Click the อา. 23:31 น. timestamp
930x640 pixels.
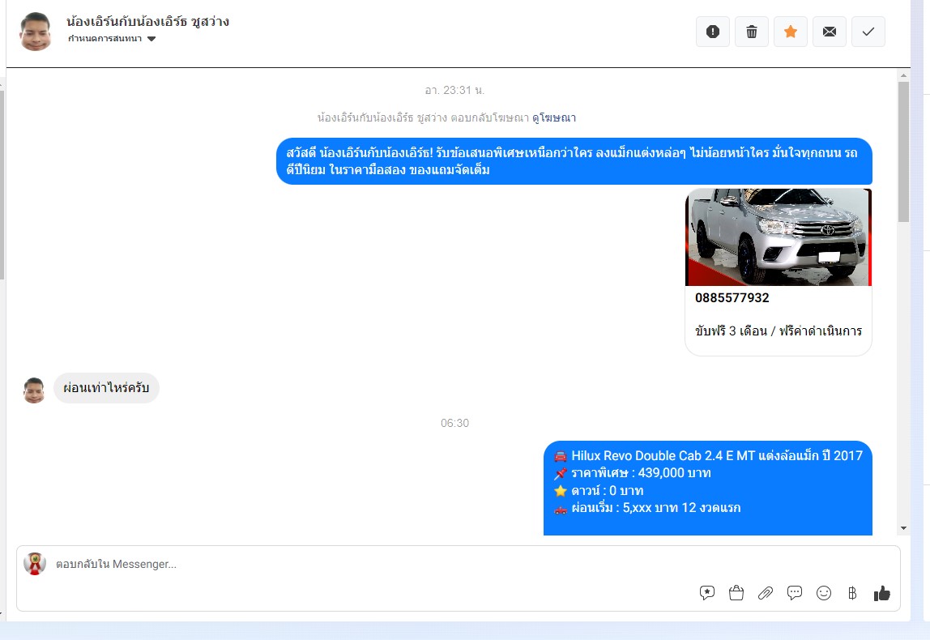tap(454, 90)
